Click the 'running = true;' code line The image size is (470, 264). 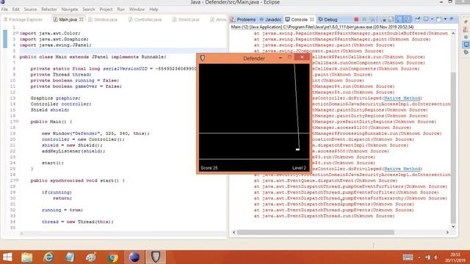tap(62, 210)
